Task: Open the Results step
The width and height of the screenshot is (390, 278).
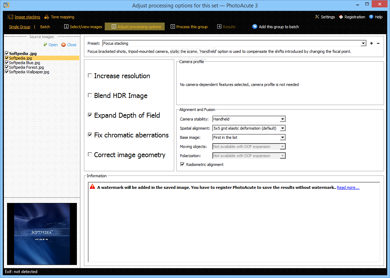Action: [x=226, y=26]
